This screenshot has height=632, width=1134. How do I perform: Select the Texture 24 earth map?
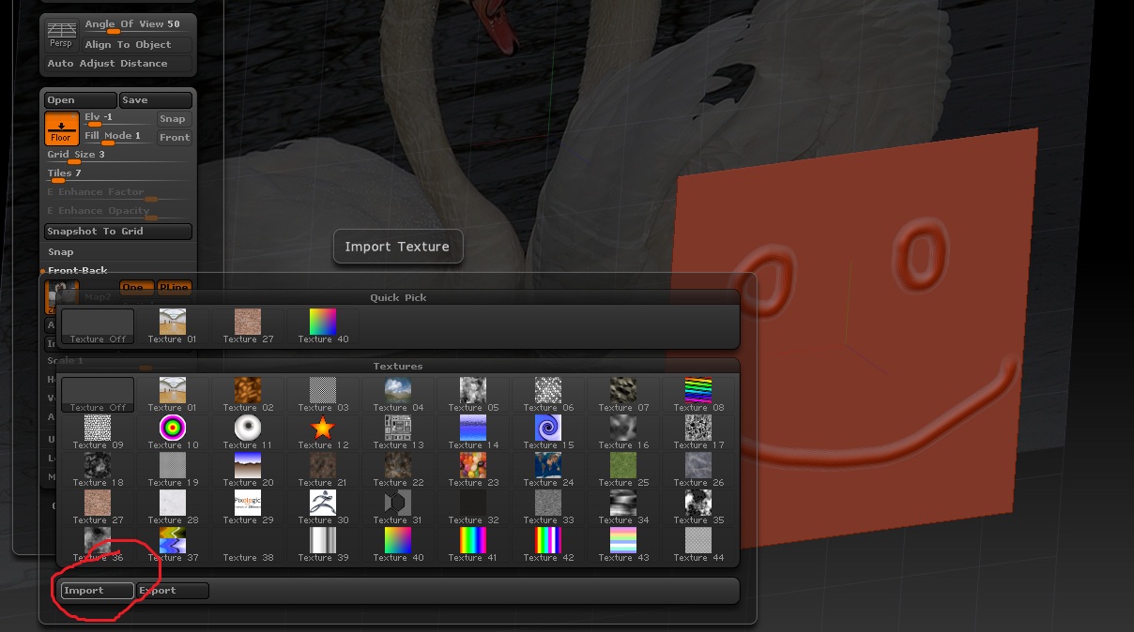(x=548, y=470)
